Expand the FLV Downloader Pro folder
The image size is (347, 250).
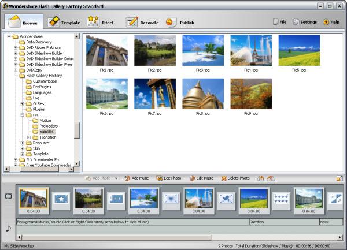click(16, 159)
